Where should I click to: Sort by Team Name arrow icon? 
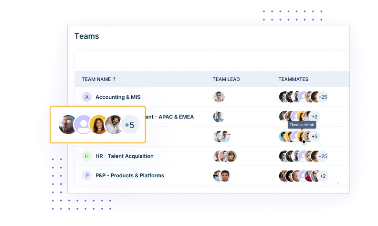114,79
